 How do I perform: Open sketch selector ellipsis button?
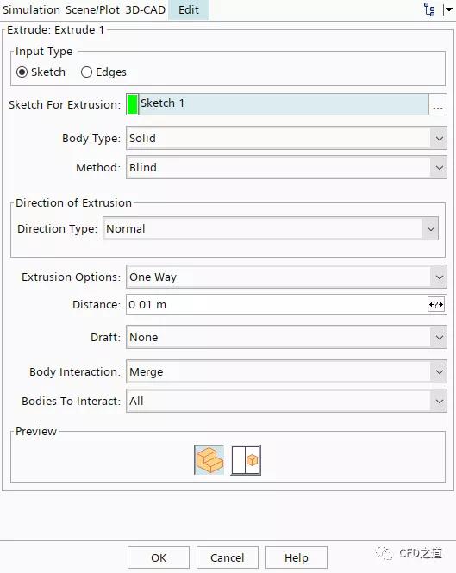pos(438,104)
